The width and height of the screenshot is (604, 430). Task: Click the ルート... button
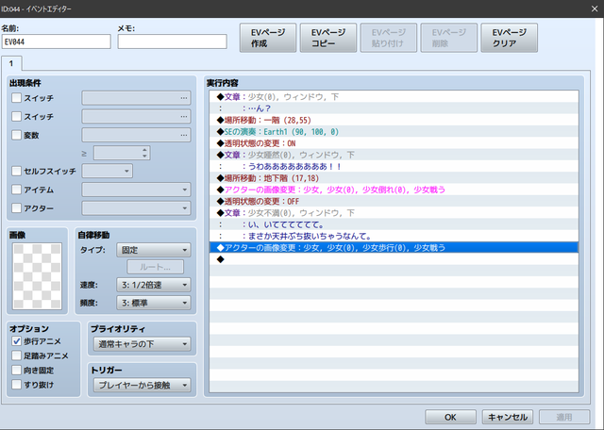[155, 267]
